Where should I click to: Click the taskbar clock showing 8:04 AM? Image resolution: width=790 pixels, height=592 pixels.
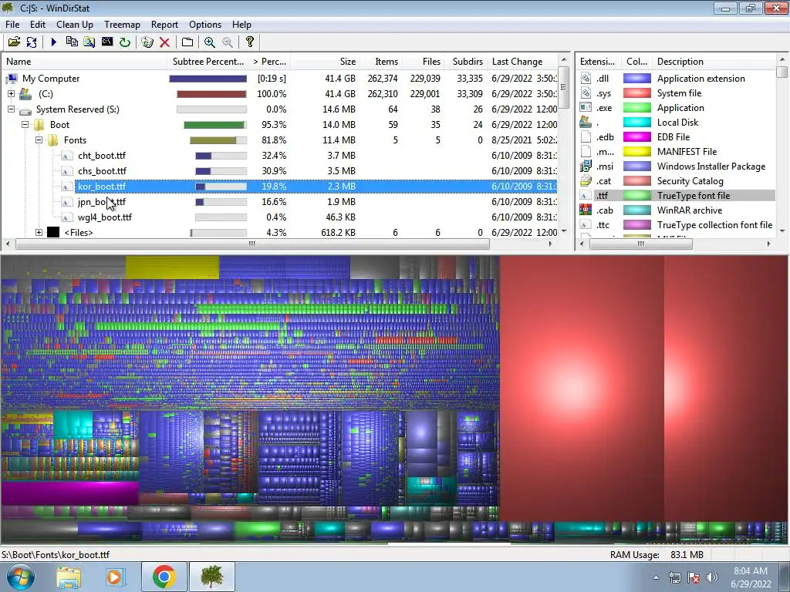pyautogui.click(x=751, y=577)
